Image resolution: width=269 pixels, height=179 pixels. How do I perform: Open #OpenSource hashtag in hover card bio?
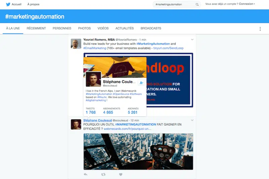point(121,94)
